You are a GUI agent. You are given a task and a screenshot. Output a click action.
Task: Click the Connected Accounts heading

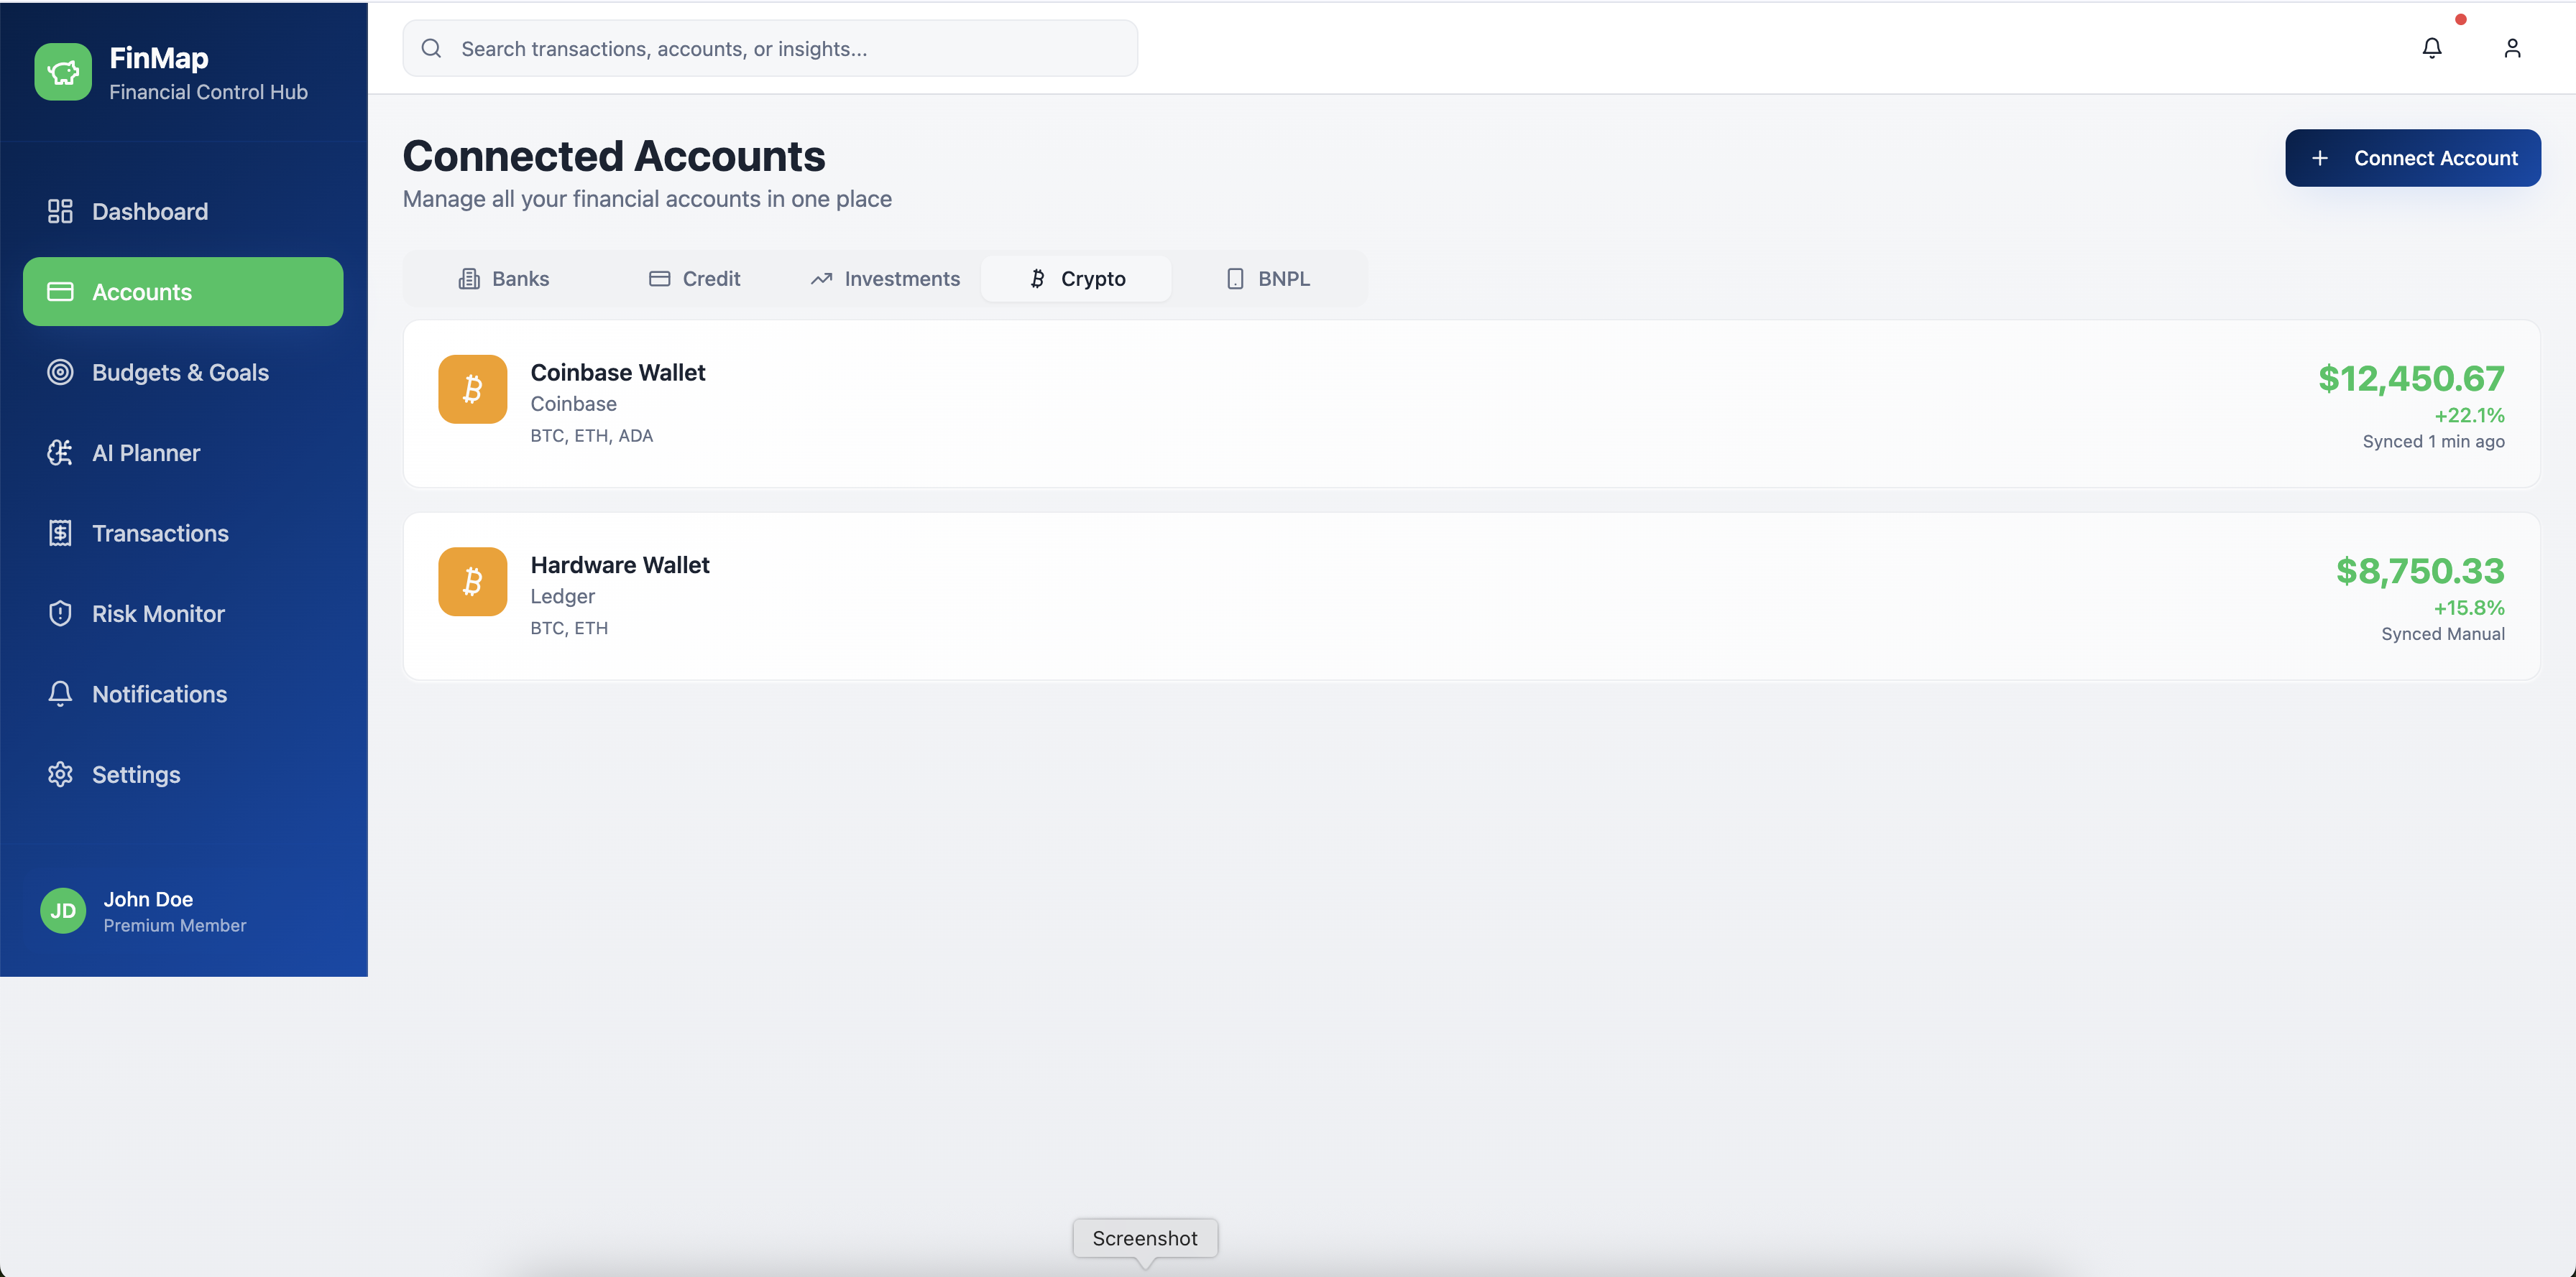(x=614, y=156)
